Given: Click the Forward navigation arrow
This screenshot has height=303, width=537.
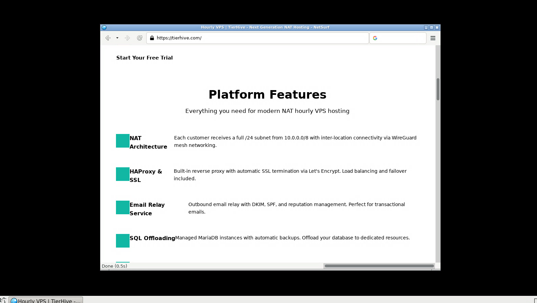Looking at the screenshot, I should [128, 38].
